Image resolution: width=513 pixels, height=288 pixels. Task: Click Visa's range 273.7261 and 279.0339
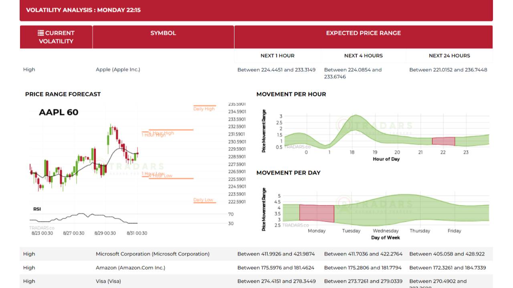tap(364, 281)
